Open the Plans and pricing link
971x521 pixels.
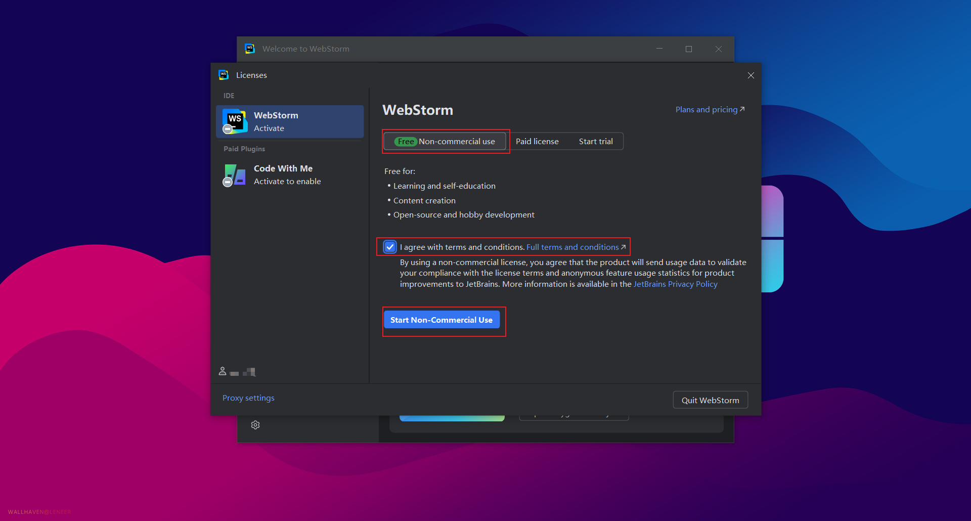710,110
